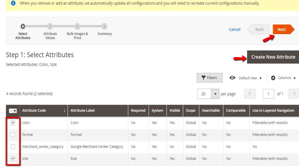Click 'Filterable (with results)' in color row
The width and height of the screenshot is (299, 168).
270,123
